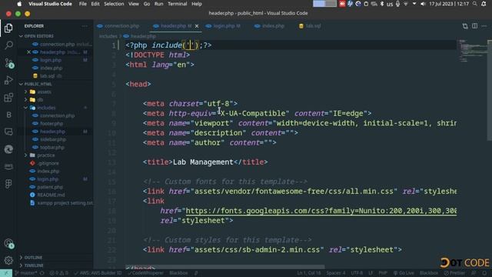Open Explorer panel ellipsis menu
The image size is (492, 277).
[85, 26]
